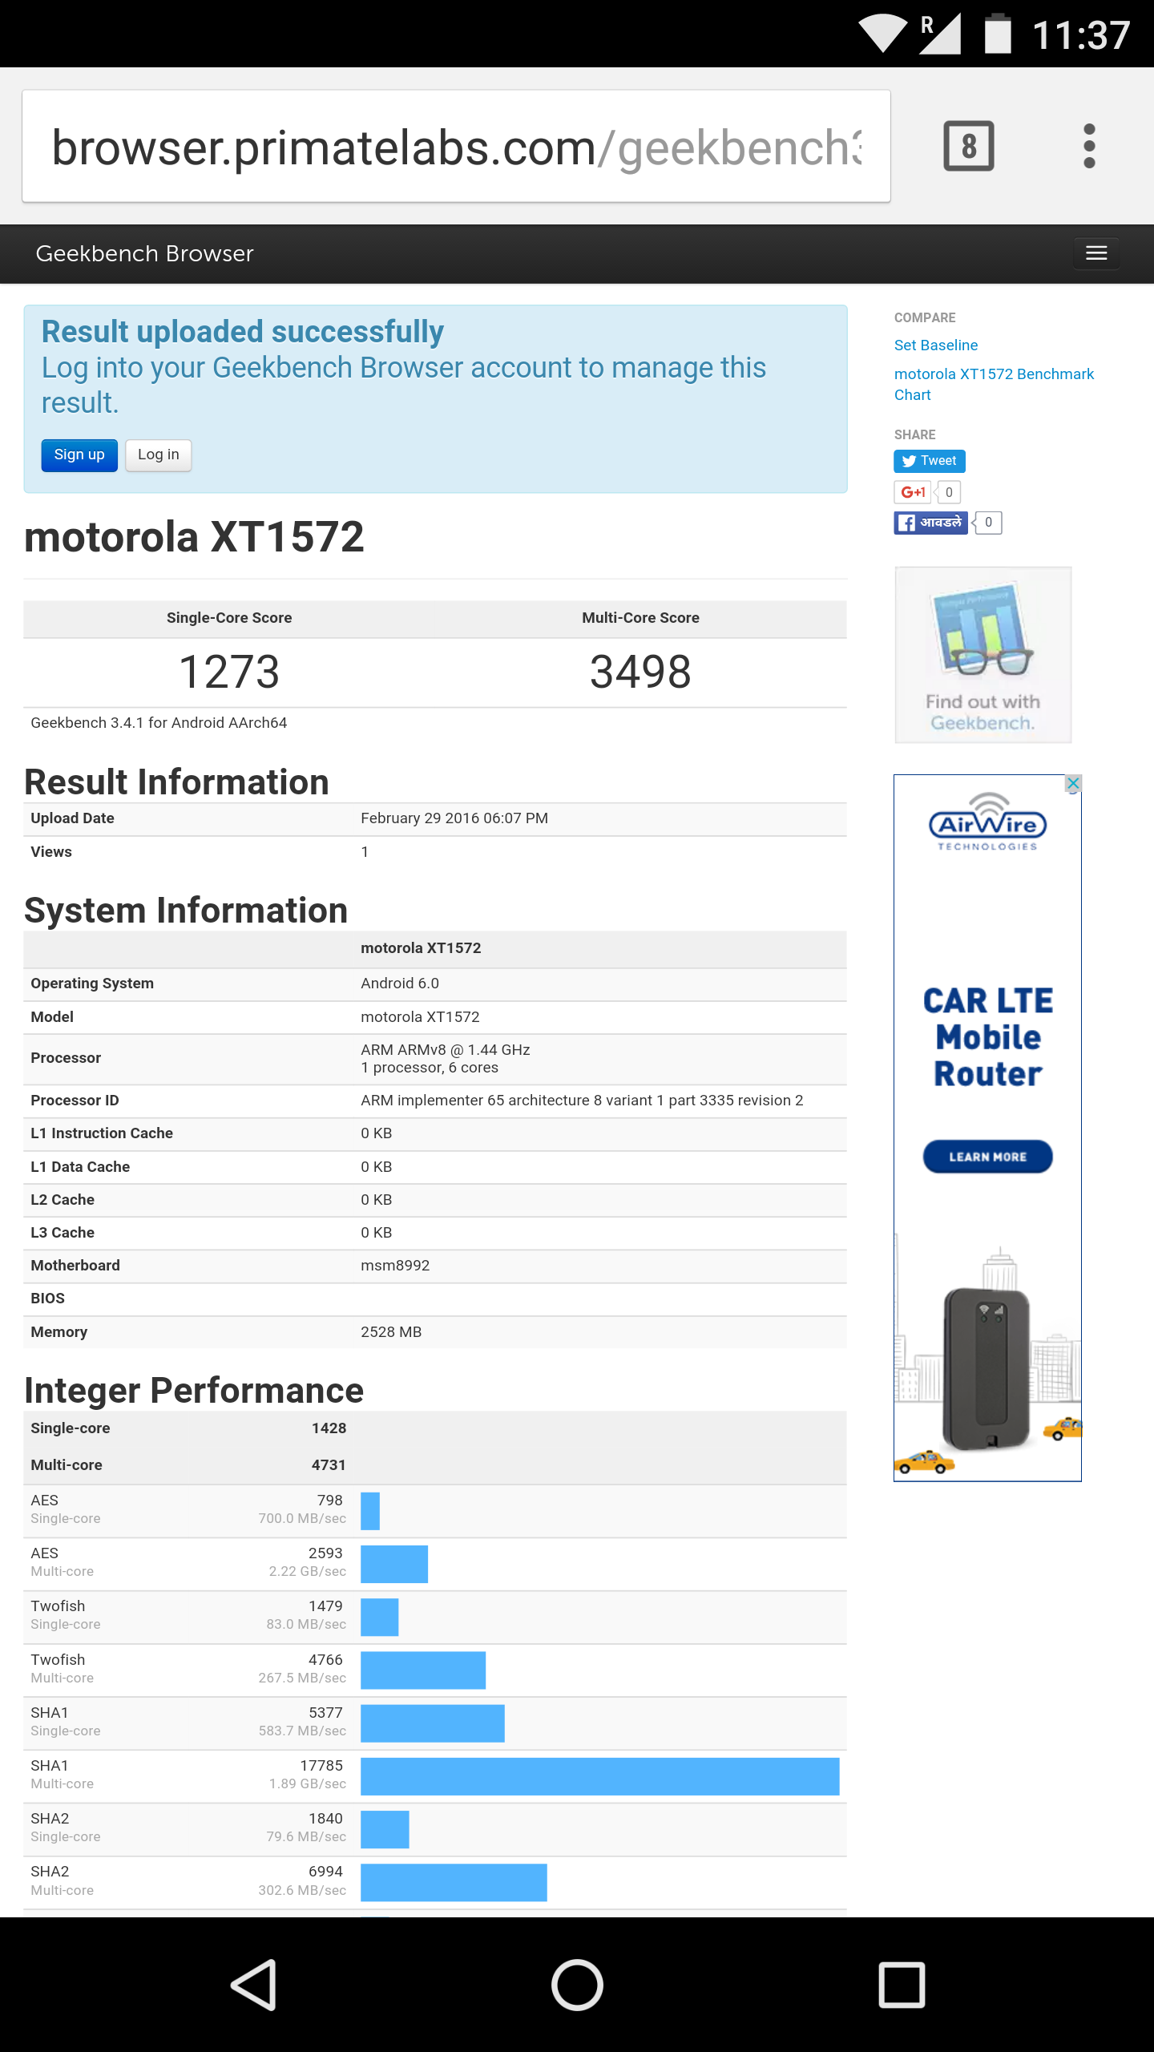Click the Geekbench Browser title
Viewport: 1154px width, 2052px height.
click(144, 253)
